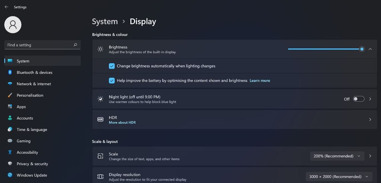Go to Time & language
The width and height of the screenshot is (381, 183).
(x=43, y=129)
